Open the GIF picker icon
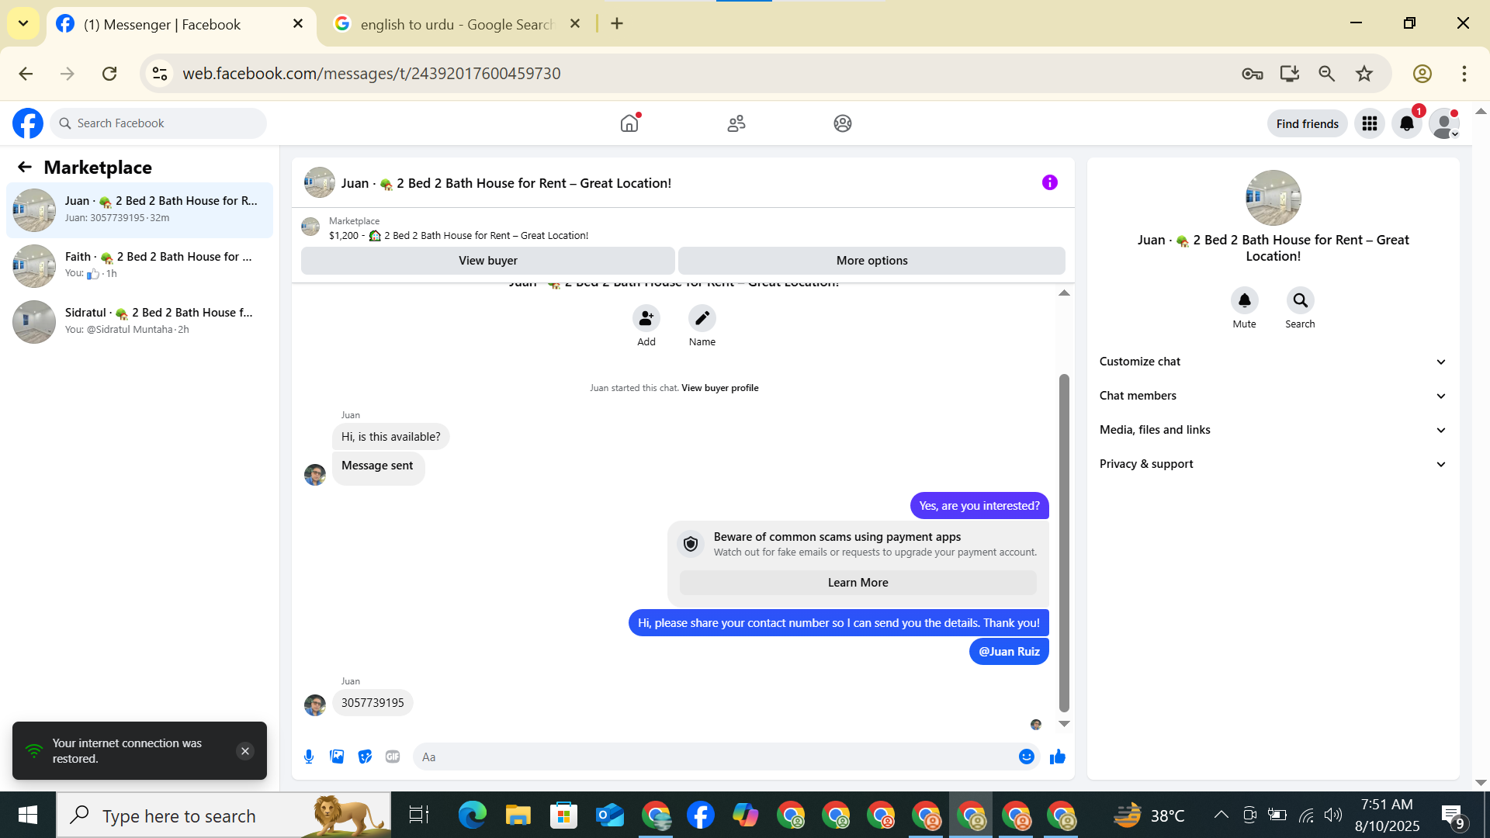The height and width of the screenshot is (838, 1490). tap(393, 757)
